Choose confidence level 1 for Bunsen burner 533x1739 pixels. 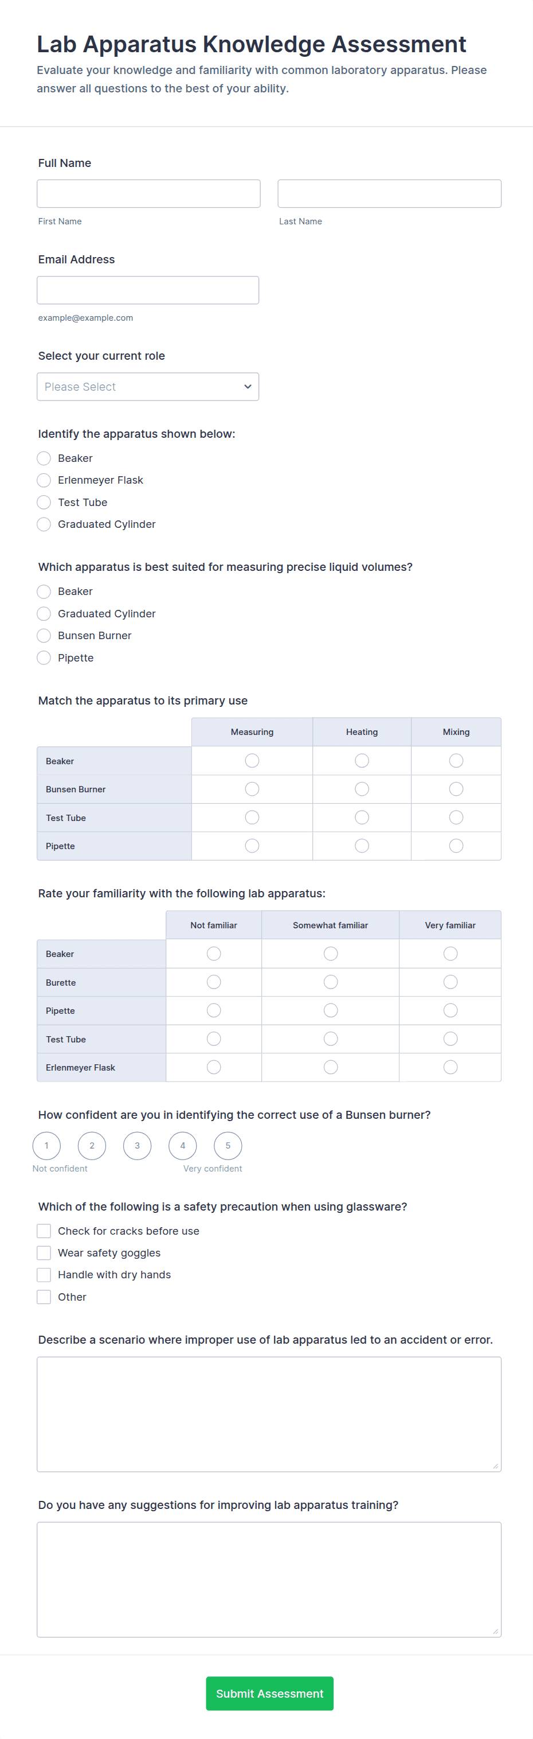46,1146
